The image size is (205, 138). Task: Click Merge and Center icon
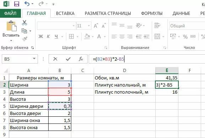[157, 37]
